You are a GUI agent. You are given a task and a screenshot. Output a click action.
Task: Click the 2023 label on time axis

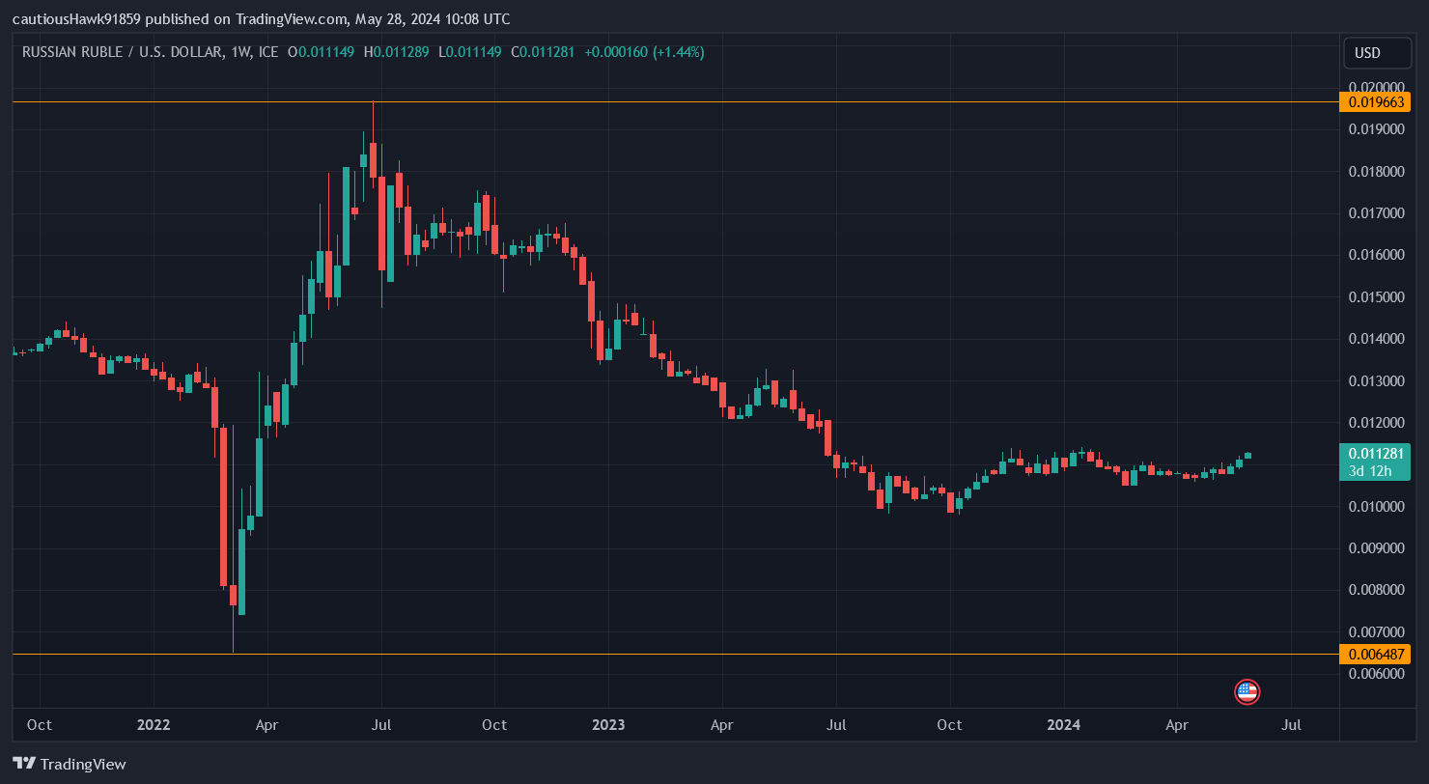click(x=608, y=724)
